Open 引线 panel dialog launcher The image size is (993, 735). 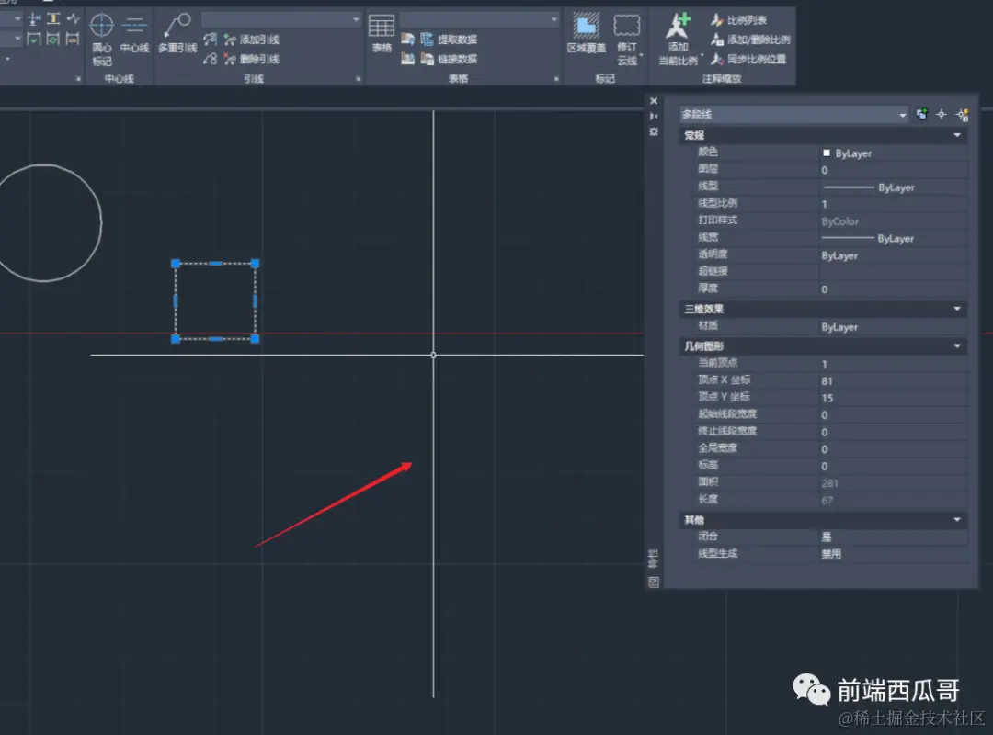(x=359, y=79)
